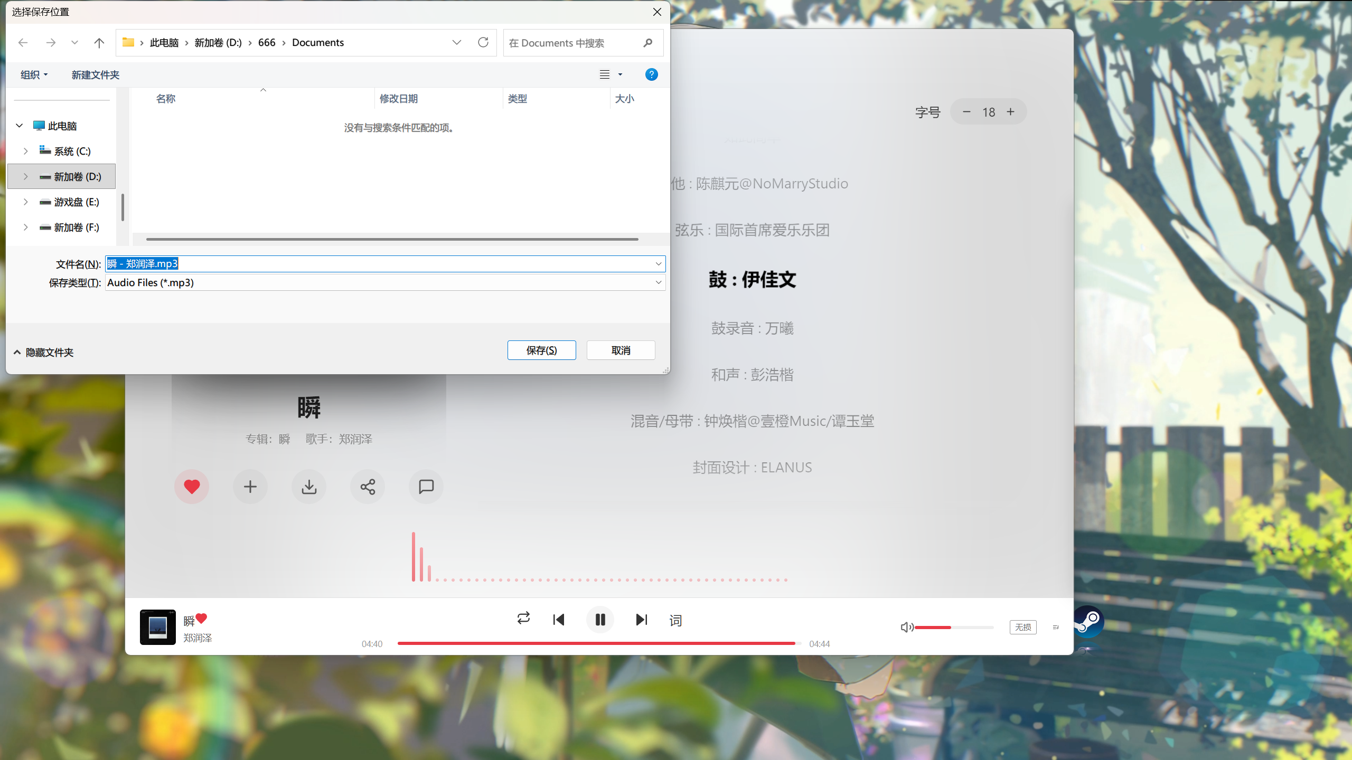Expand the 系统 (C:) drive in the tree
Image resolution: width=1352 pixels, height=760 pixels.
pos(25,151)
